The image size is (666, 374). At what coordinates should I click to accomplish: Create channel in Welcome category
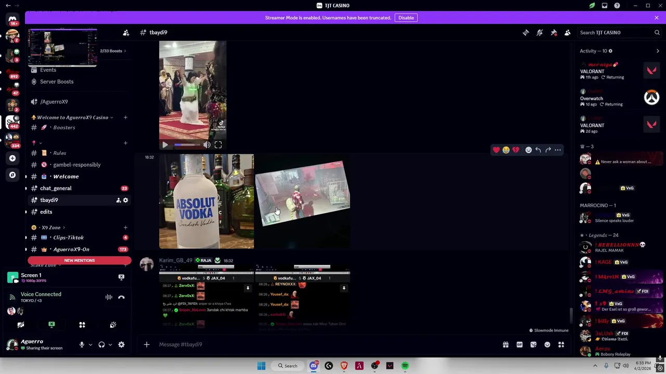pyautogui.click(x=125, y=117)
